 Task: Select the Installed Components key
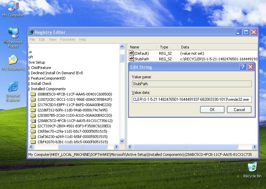coord(48,89)
